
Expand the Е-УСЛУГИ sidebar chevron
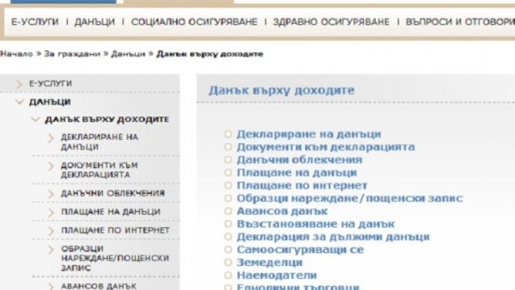click(19, 84)
